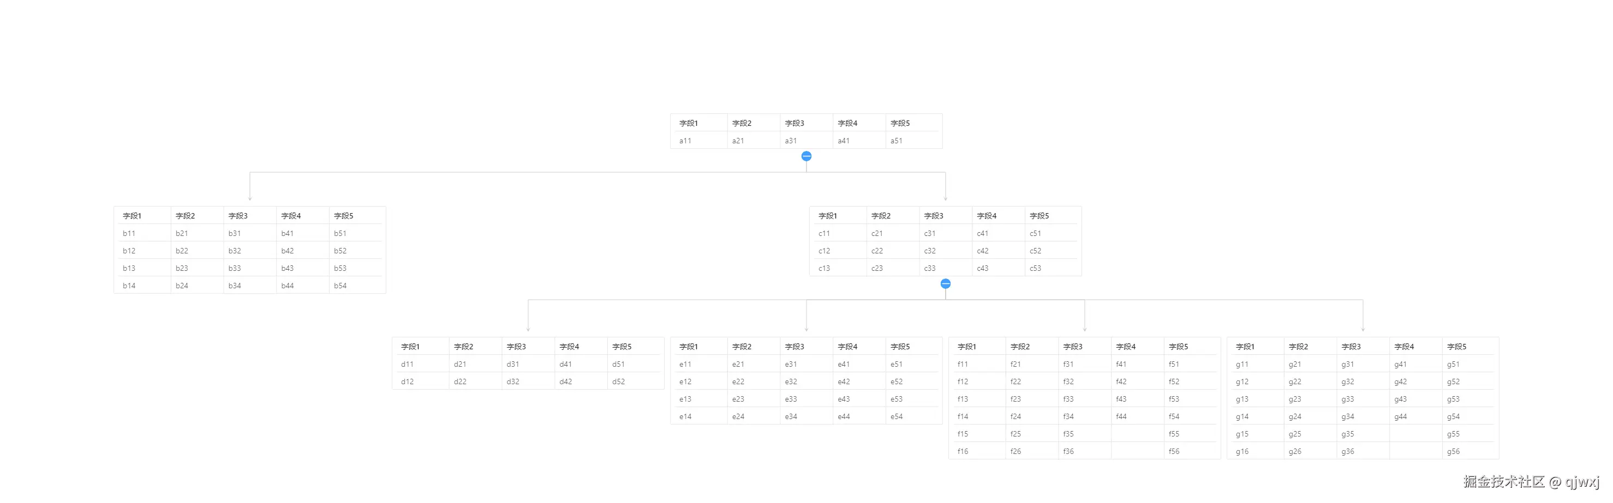Click the blue minus icon below the c-table
This screenshot has width=1613, height=503.
pos(946,283)
